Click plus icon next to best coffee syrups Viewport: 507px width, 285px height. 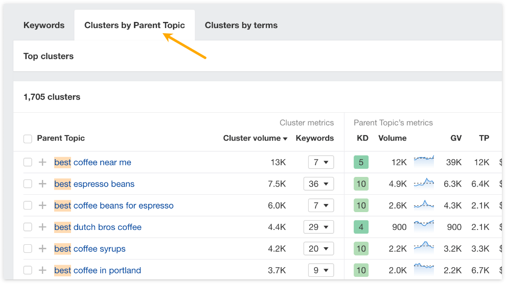(42, 249)
